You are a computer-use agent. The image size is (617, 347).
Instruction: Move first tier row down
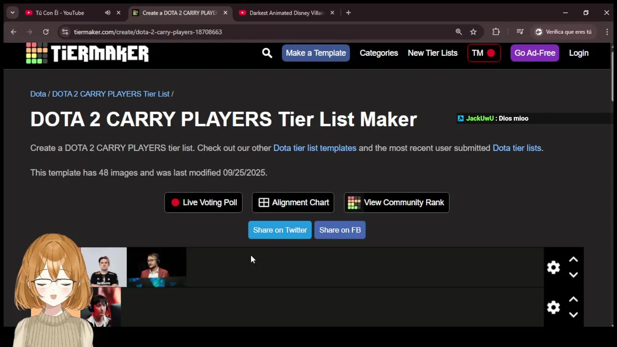coord(573,275)
